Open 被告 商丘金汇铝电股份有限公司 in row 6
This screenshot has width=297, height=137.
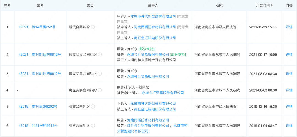pos(148,126)
